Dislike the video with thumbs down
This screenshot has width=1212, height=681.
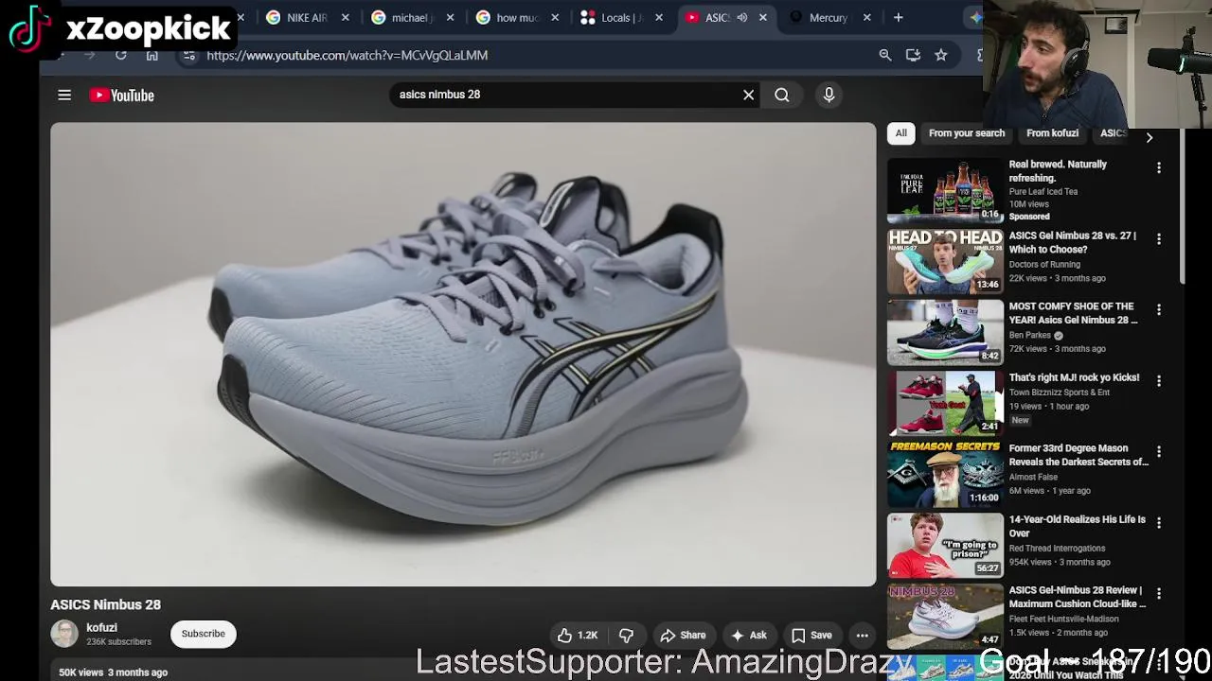point(626,636)
